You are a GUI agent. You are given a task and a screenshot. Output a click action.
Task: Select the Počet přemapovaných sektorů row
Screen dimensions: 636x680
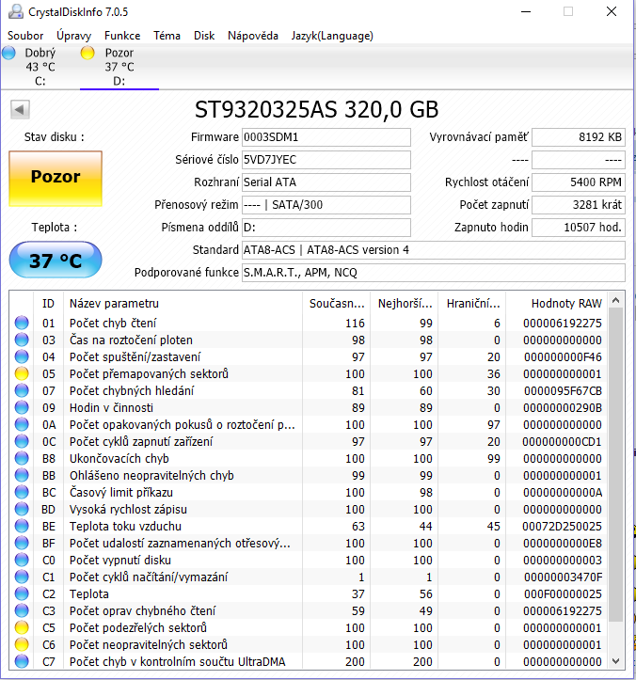tap(309, 373)
